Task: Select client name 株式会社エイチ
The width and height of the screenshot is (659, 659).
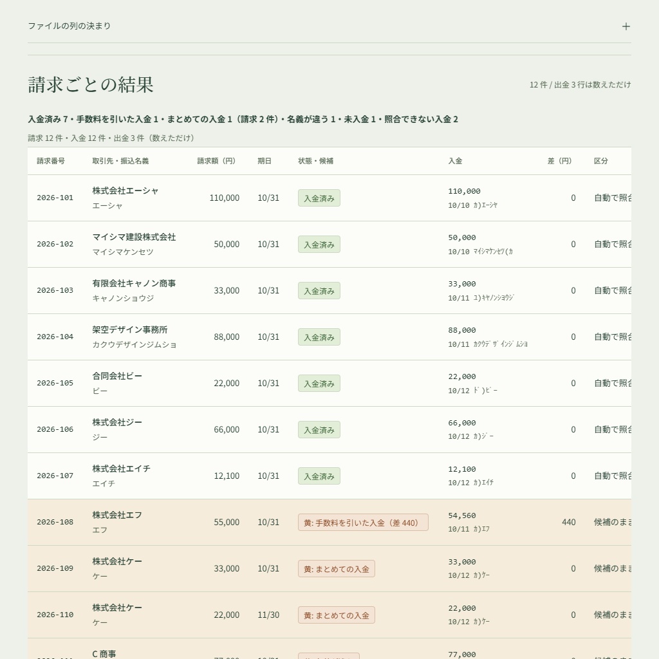Action: tap(122, 469)
